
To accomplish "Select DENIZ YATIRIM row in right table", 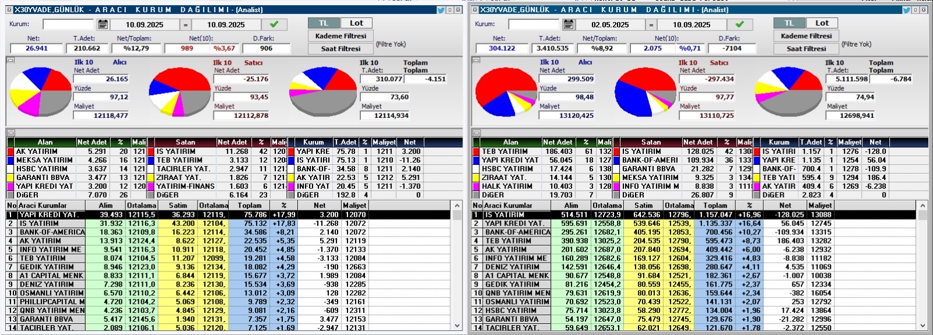I will (694, 267).
